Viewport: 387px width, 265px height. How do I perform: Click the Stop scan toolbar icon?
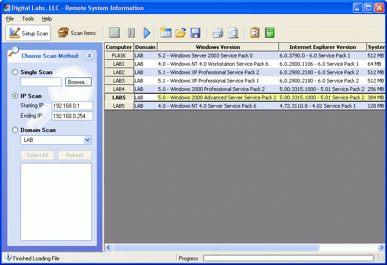click(115, 33)
